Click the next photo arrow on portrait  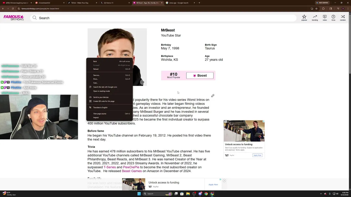(x=142, y=82)
